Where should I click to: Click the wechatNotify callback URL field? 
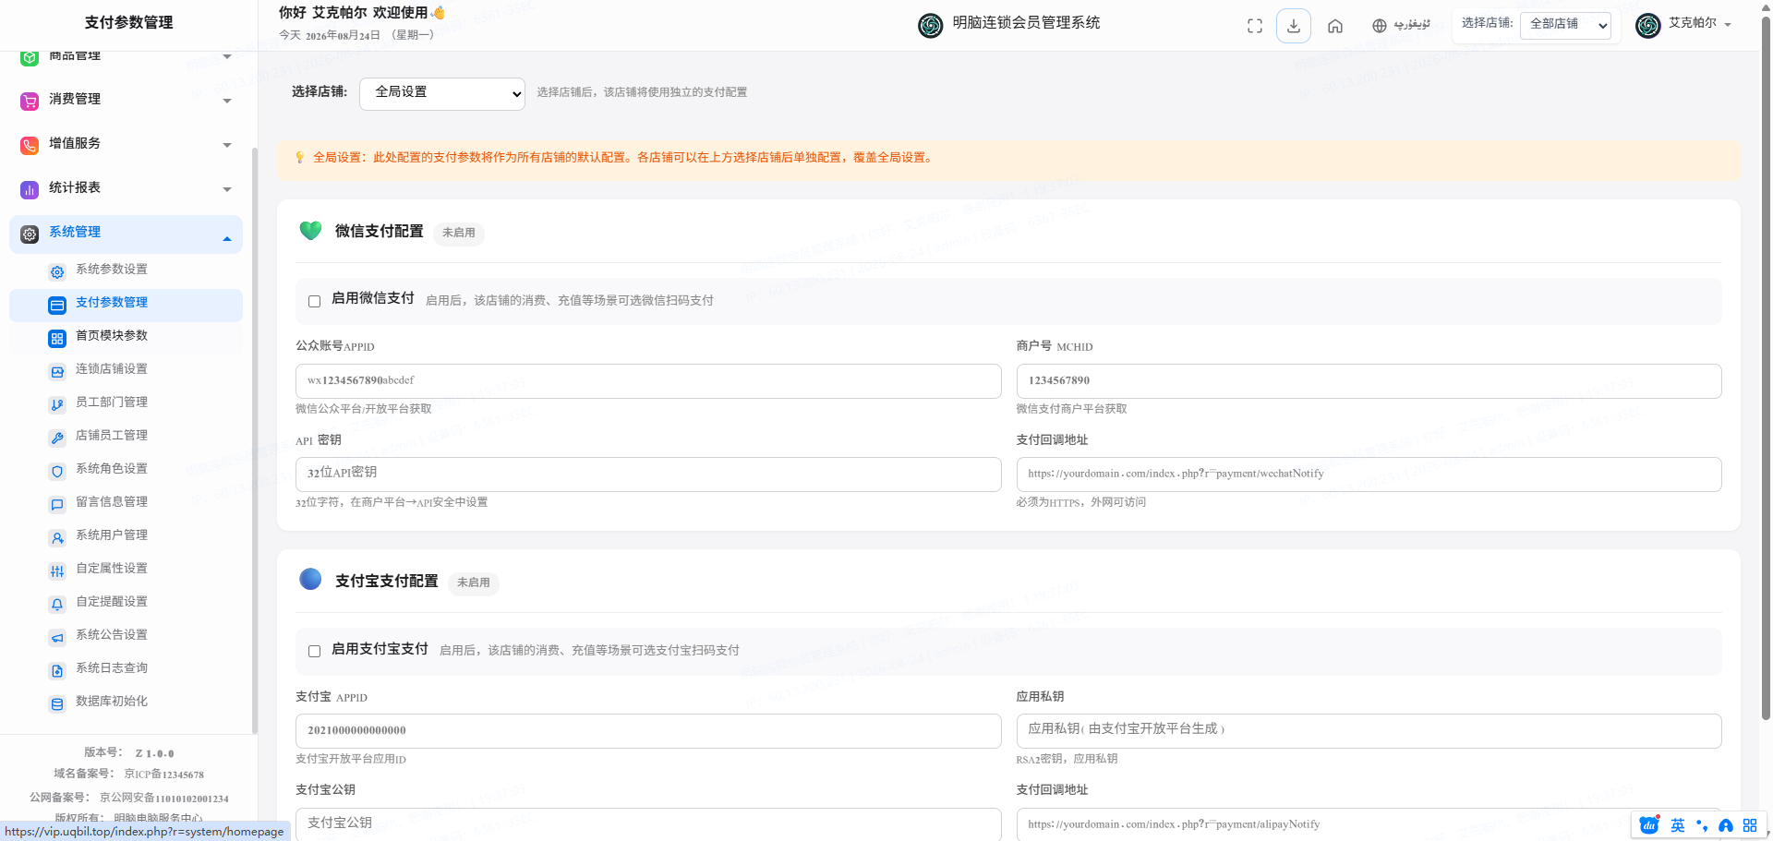(x=1369, y=475)
